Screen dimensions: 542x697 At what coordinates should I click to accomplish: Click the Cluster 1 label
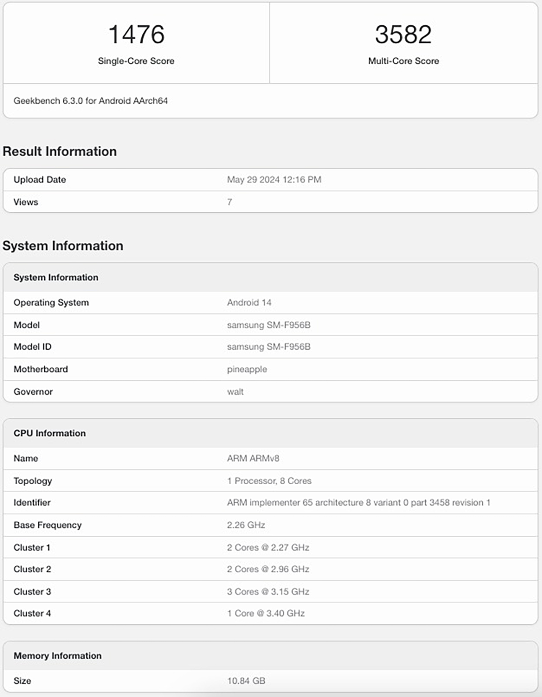pyautogui.click(x=32, y=548)
